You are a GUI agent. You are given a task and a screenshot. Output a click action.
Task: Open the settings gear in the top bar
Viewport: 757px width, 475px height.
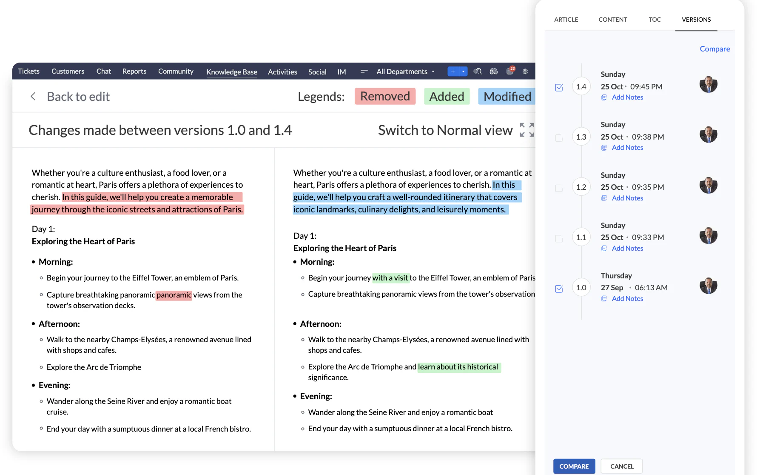click(x=525, y=72)
